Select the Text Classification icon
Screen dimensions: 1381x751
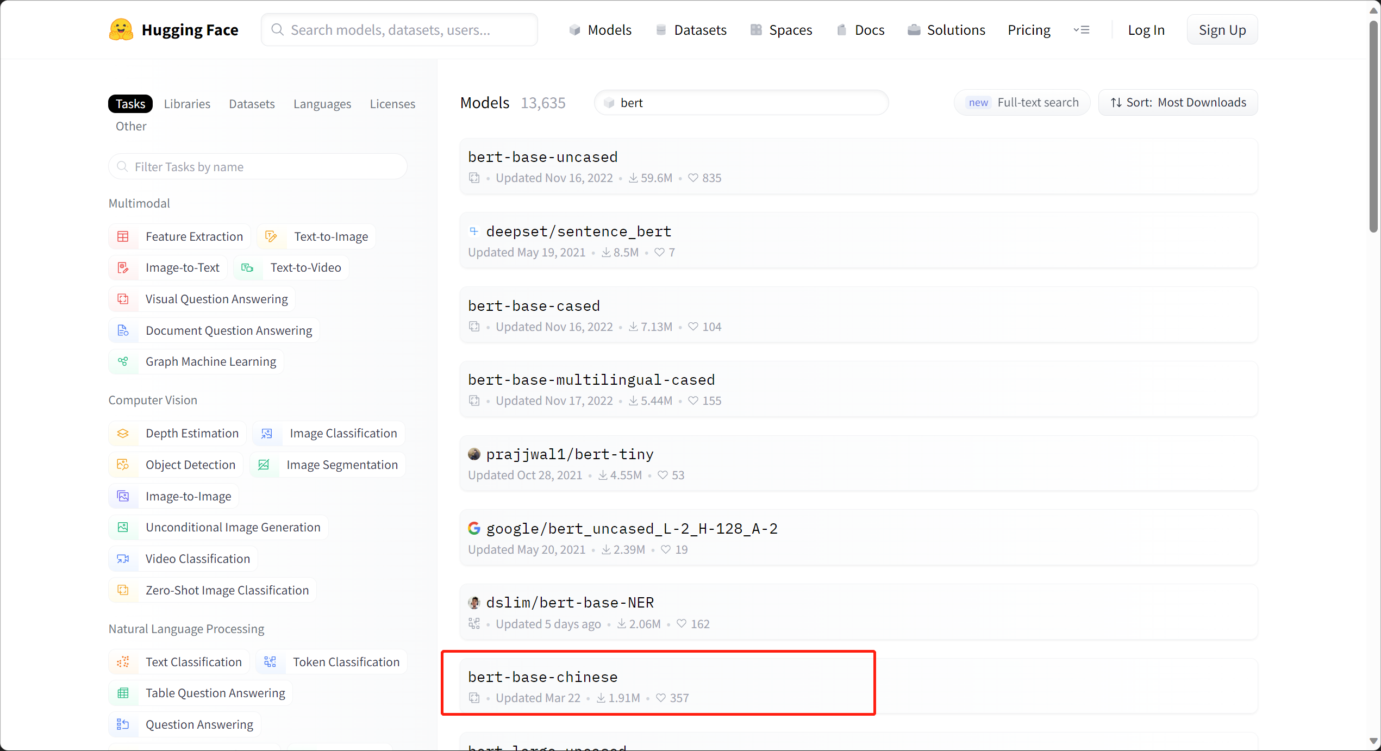click(x=123, y=662)
